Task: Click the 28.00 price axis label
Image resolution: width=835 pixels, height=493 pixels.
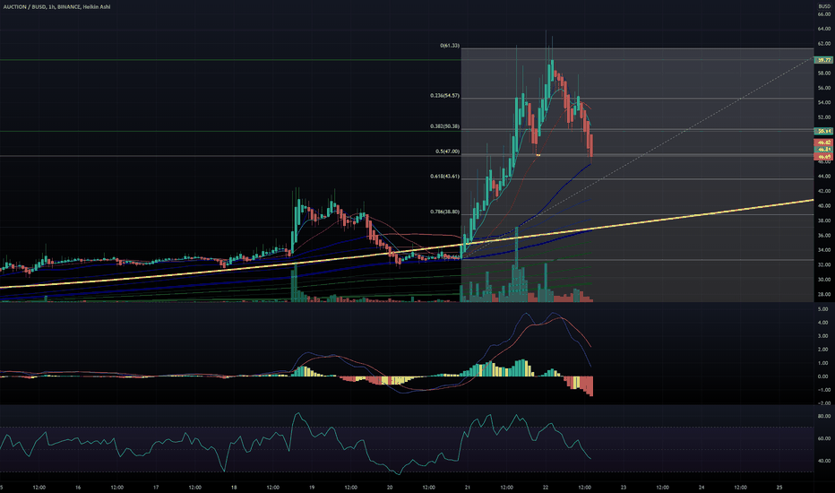Action: click(x=824, y=294)
